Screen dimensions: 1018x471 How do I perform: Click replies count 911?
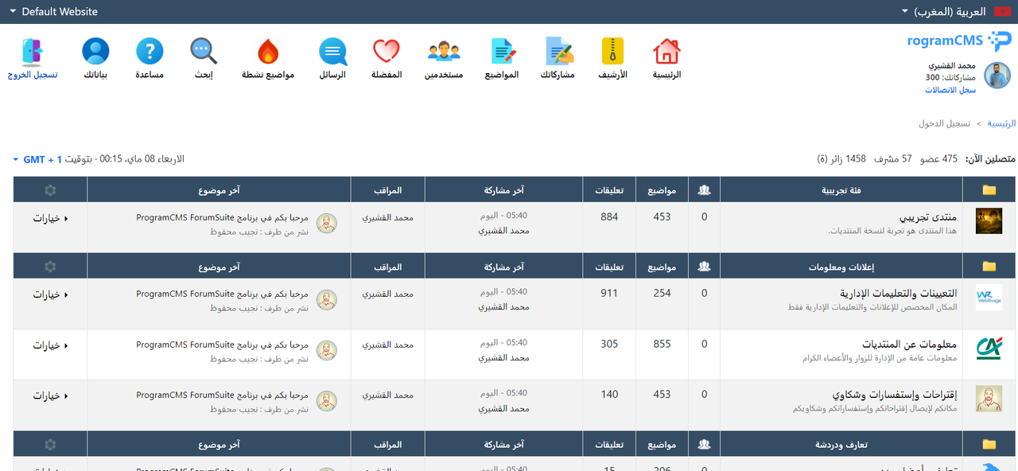coord(609,293)
